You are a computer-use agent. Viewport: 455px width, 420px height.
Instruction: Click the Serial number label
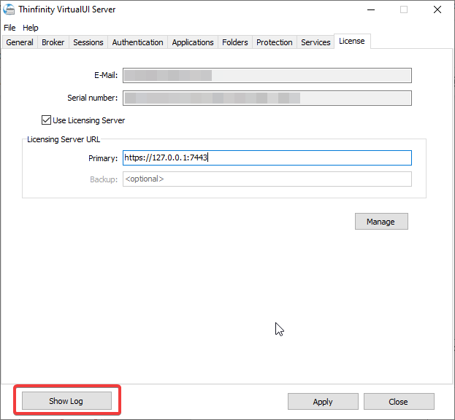pos(93,98)
